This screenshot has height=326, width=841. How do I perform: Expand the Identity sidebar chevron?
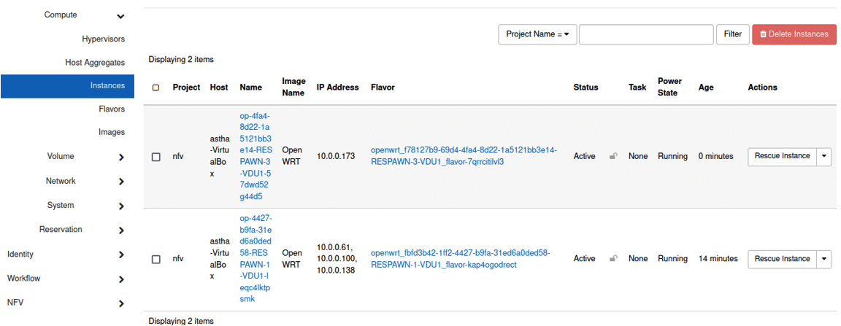point(121,255)
